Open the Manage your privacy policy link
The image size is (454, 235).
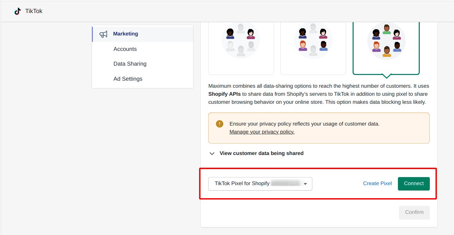[x=262, y=132]
